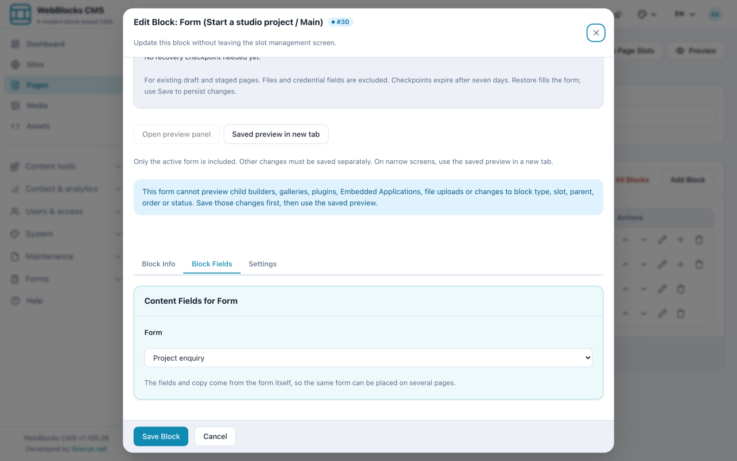Expand the Users & access section
This screenshot has width=737, height=461.
(x=66, y=211)
